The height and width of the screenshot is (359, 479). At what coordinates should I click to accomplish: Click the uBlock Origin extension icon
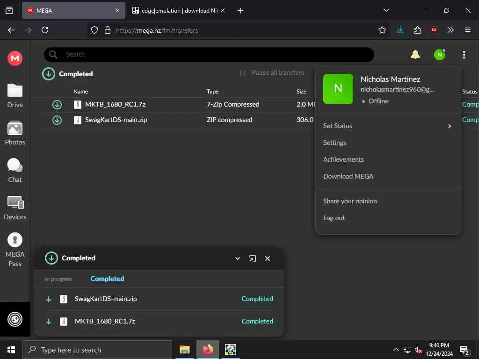pos(434,30)
